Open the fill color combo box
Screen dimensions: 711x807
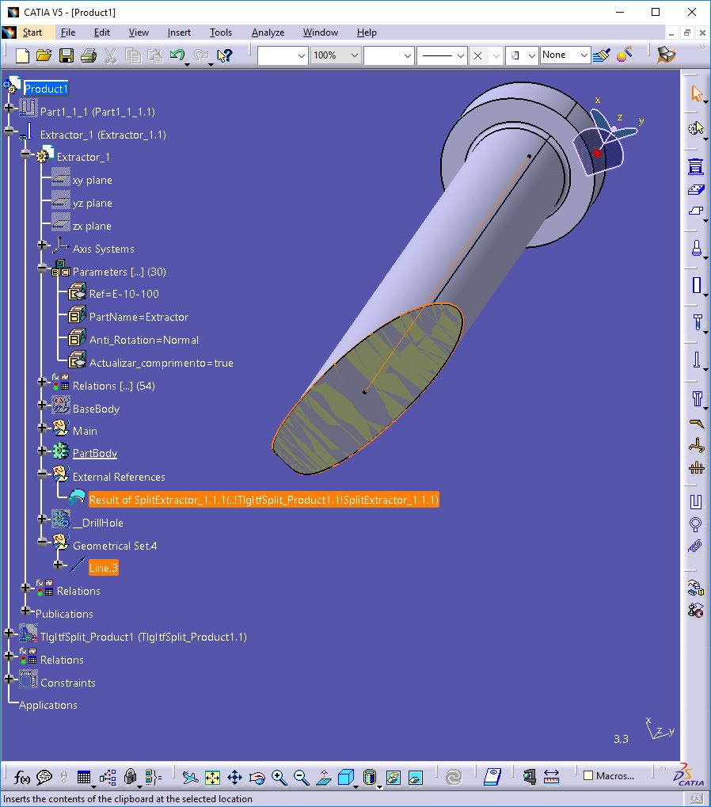tap(283, 55)
